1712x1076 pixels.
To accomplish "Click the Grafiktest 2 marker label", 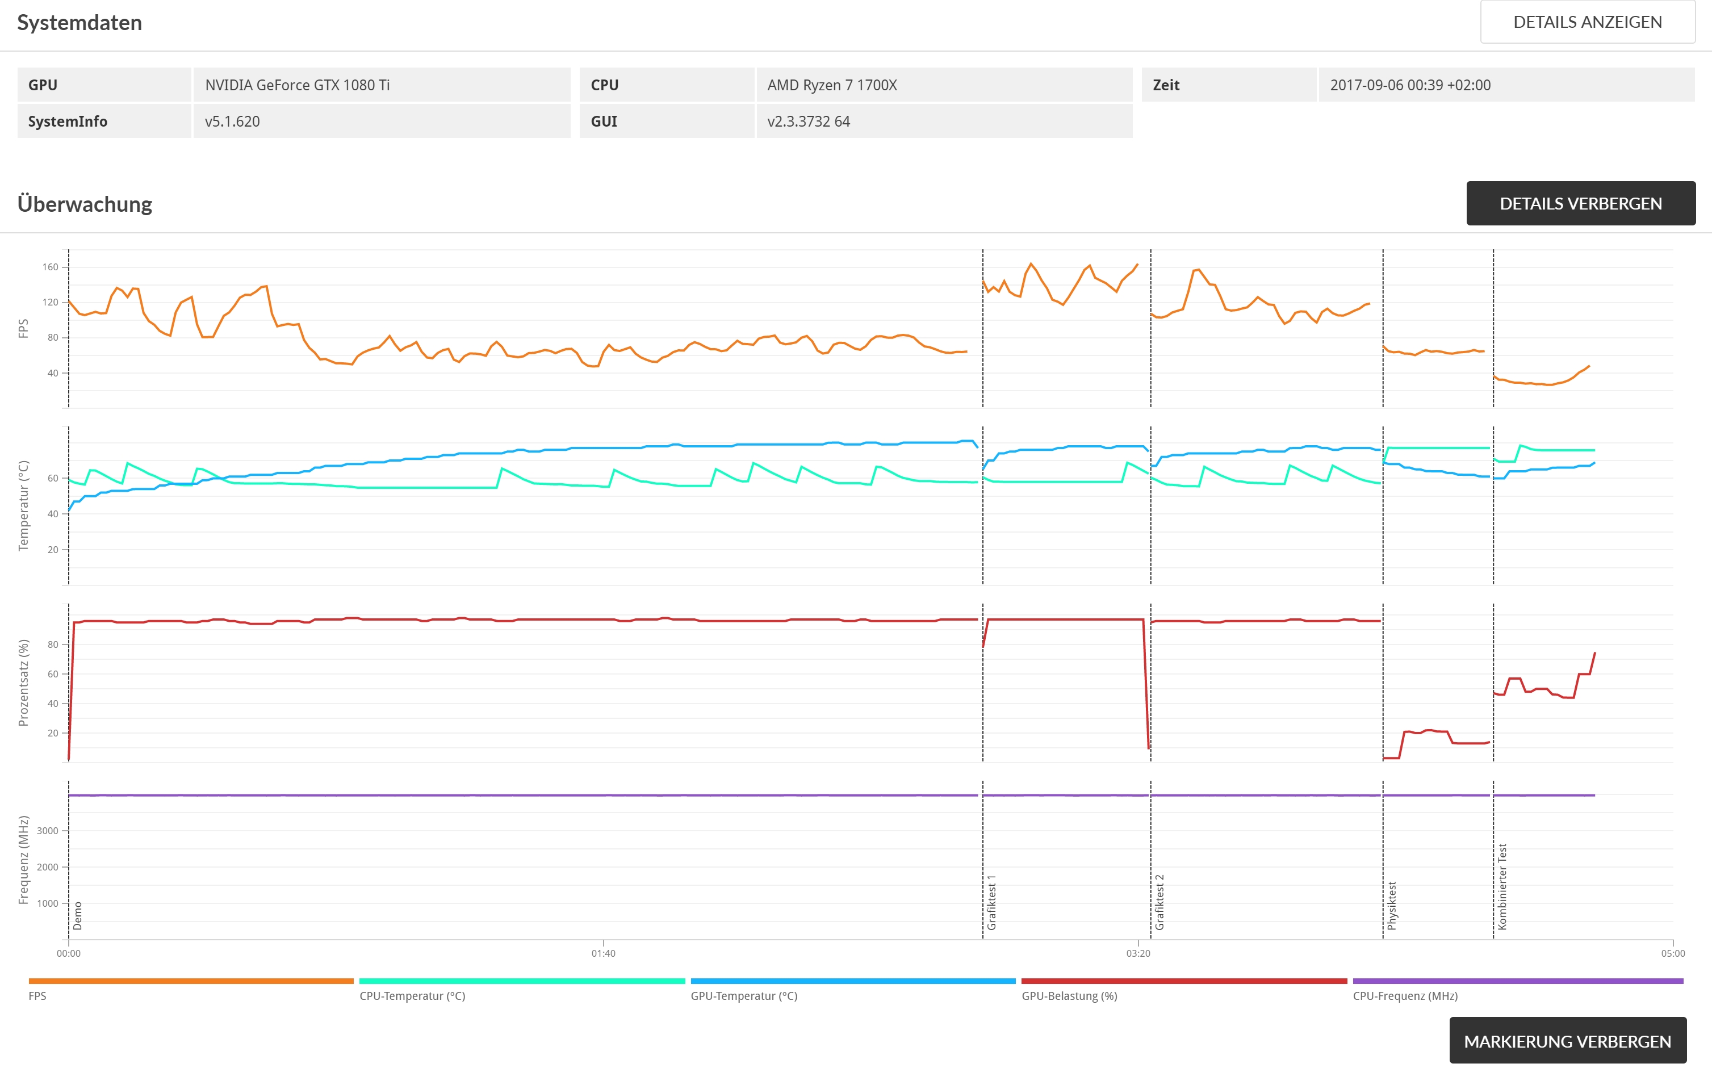I will click(x=1160, y=902).
